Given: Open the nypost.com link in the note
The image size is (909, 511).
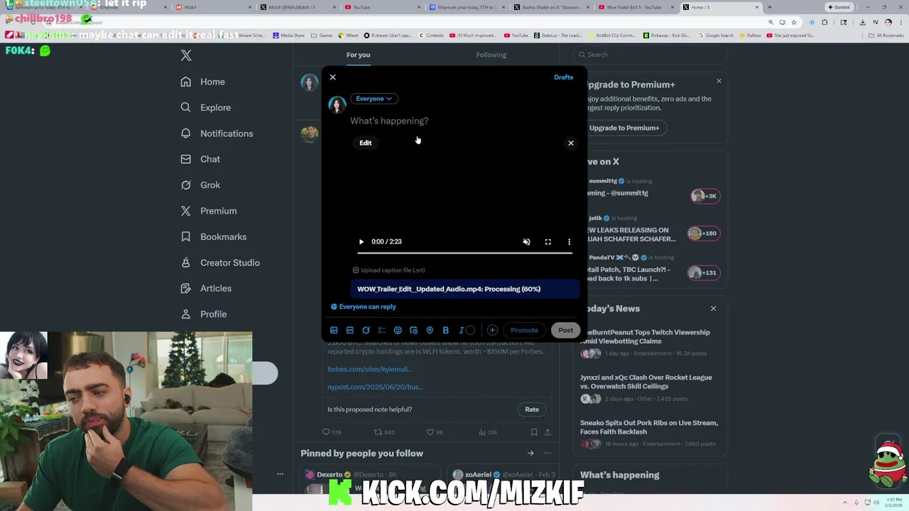Looking at the screenshot, I should pos(375,387).
